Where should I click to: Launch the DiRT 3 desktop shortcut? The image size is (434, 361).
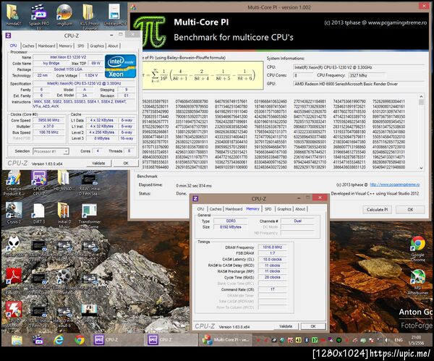tap(39, 213)
